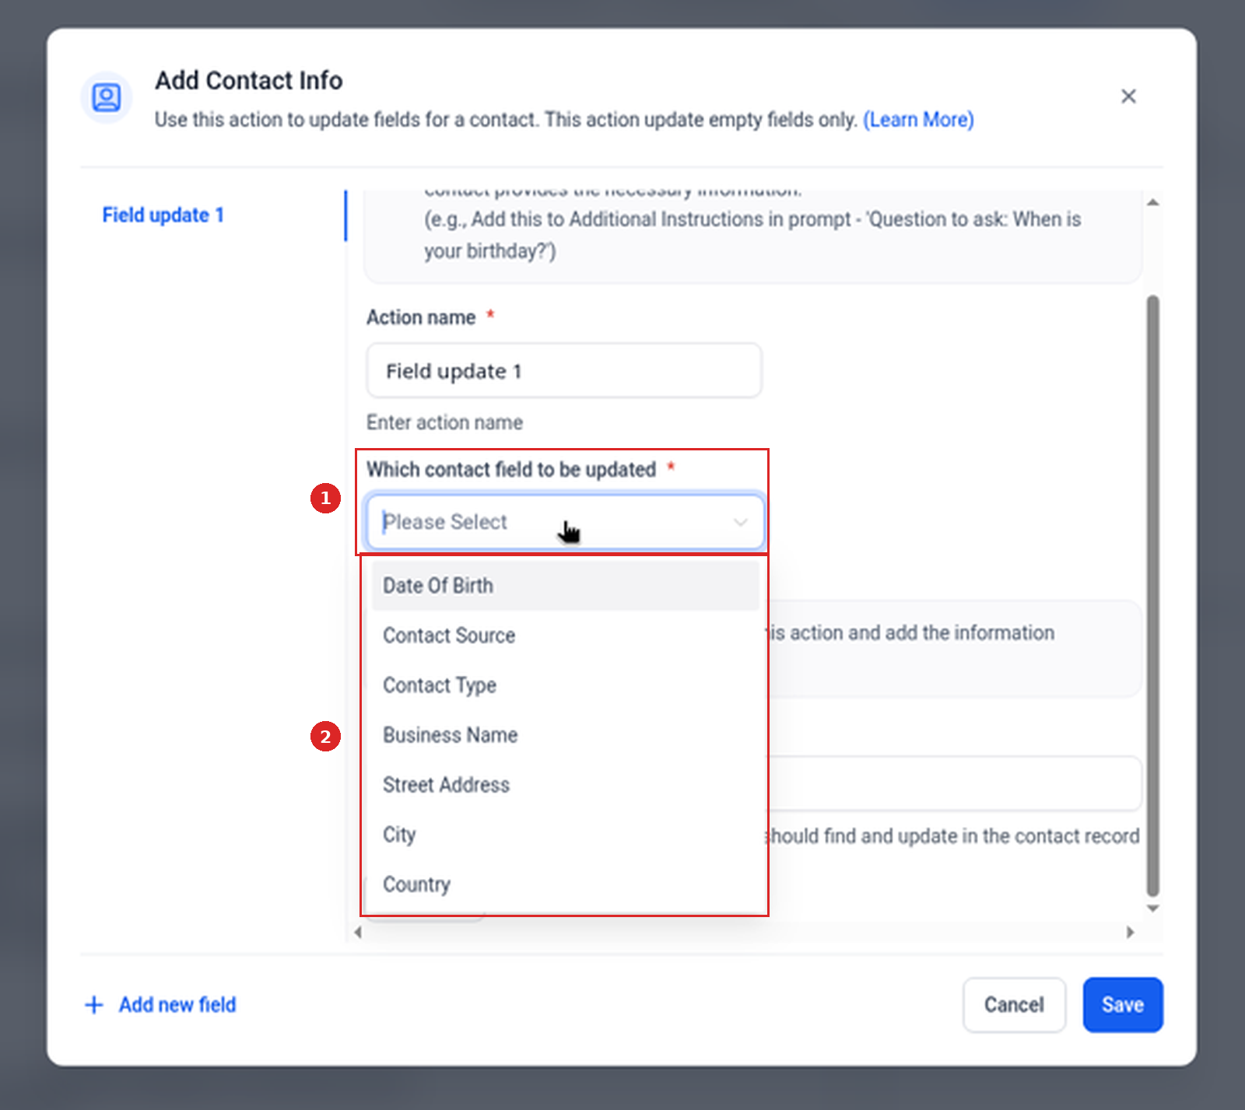Image resolution: width=1245 pixels, height=1110 pixels.
Task: Edit the Action name input field
Action: 564,371
